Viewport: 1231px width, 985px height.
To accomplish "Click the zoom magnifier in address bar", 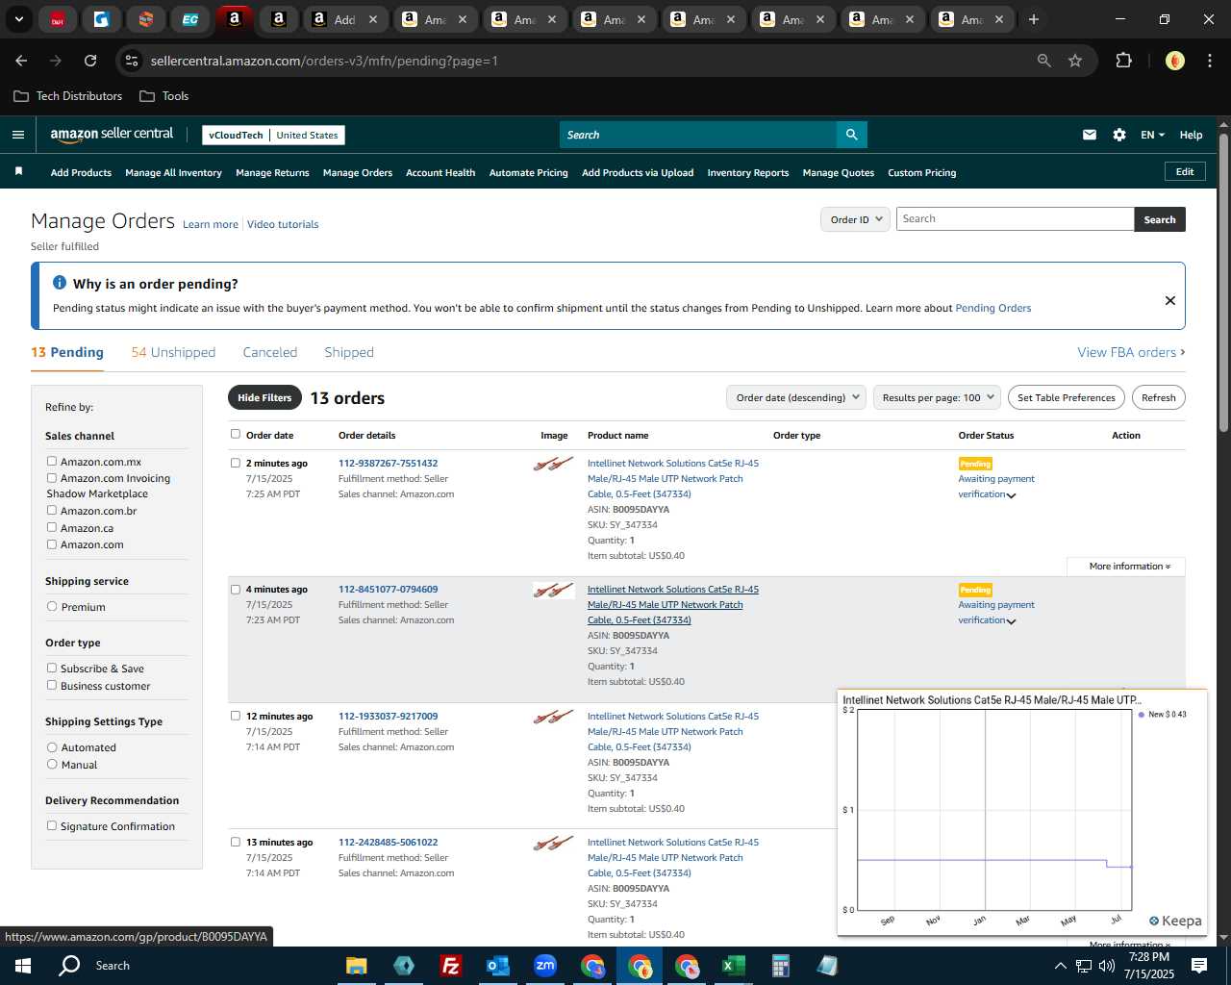I will coord(1043,61).
